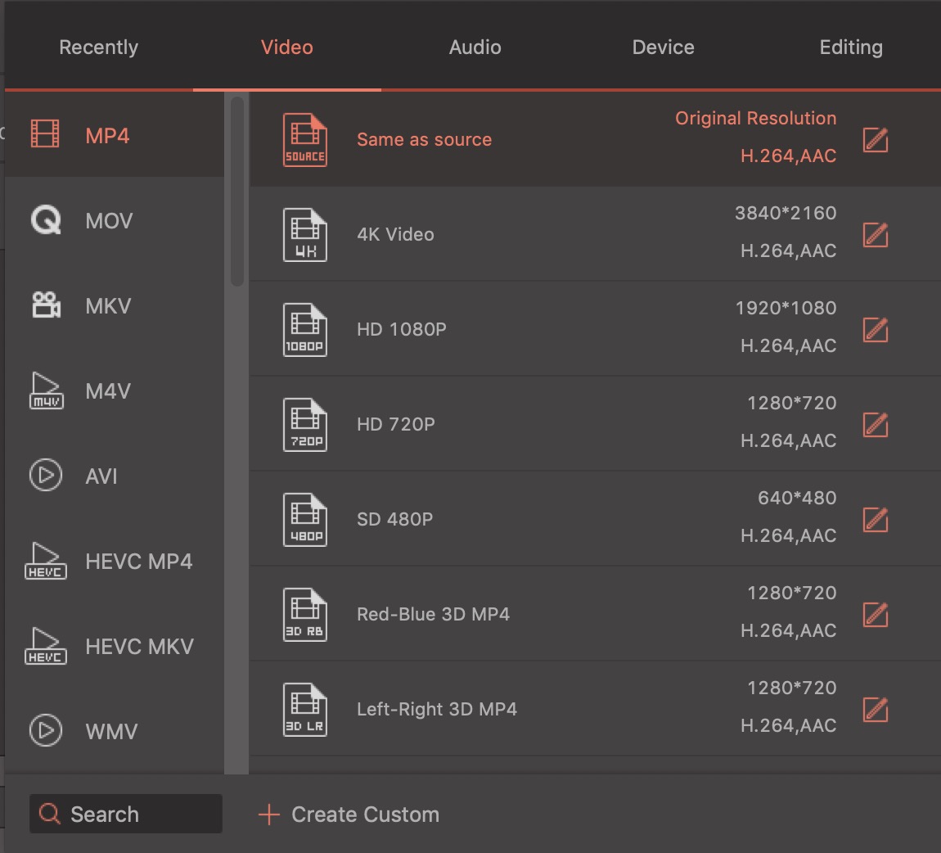Select the M4V format label
Viewport: 941px width, 853px height.
pos(108,391)
